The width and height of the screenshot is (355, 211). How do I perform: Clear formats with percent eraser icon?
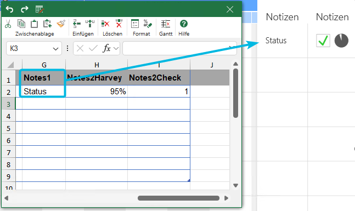pyautogui.click(x=148, y=24)
